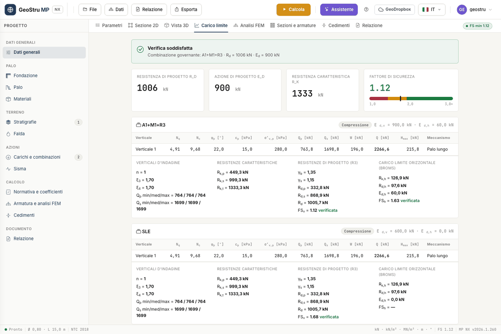Open the Relazione tab in the tab bar

point(369,25)
